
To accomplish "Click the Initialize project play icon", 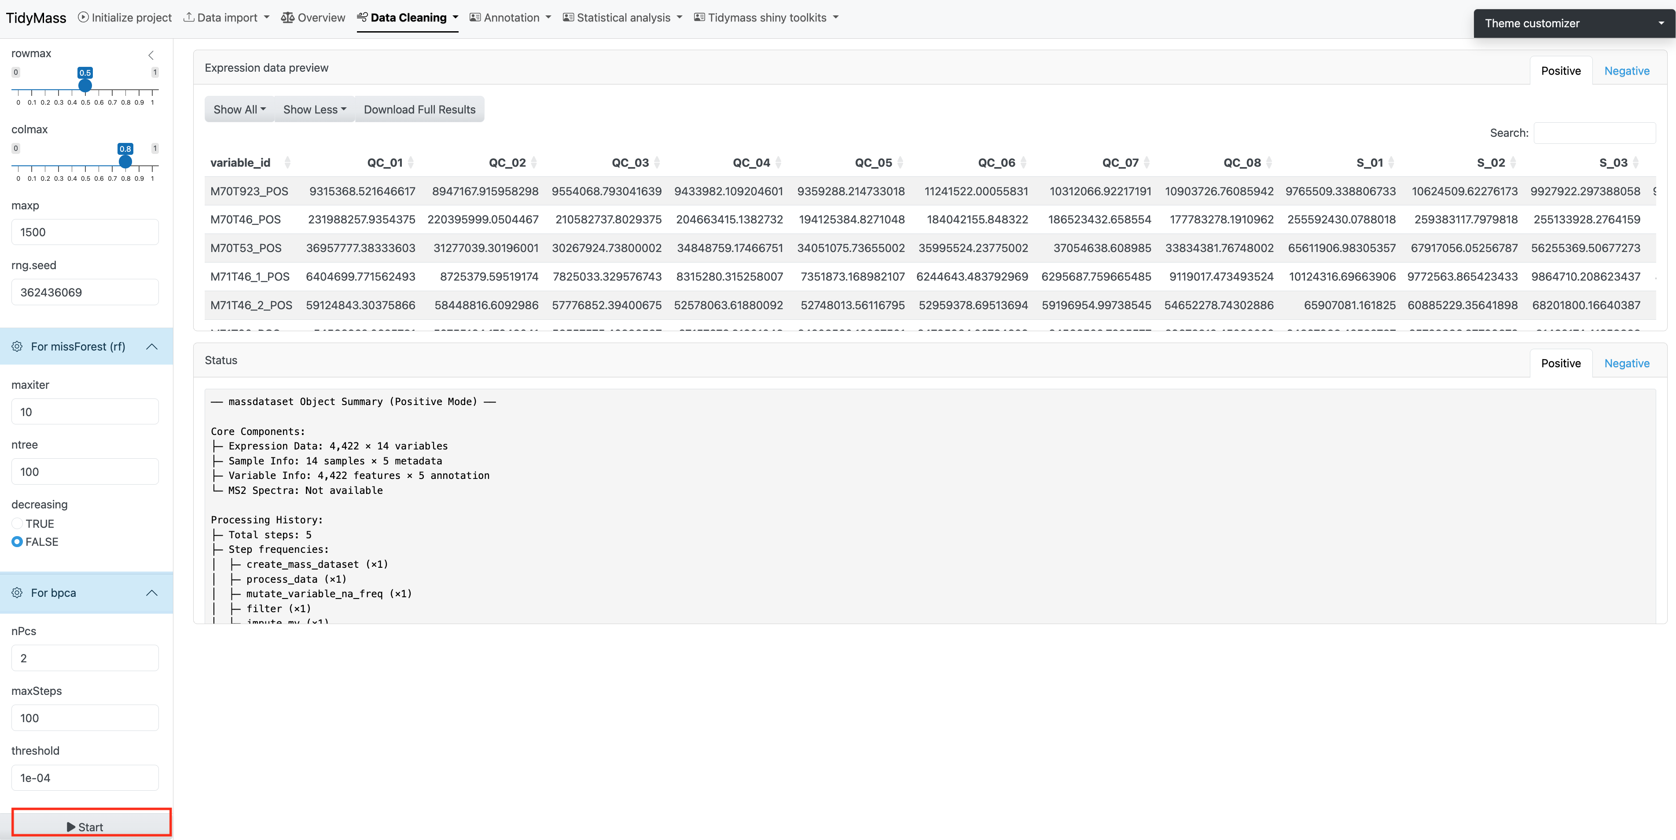I will 83,18.
